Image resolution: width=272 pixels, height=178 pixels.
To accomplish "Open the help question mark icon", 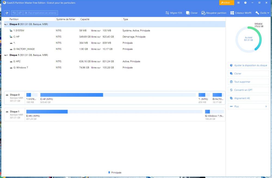I will tap(245, 3).
